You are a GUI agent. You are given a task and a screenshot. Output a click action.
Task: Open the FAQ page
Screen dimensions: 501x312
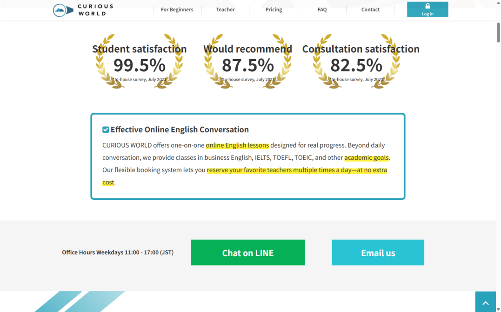[322, 10]
